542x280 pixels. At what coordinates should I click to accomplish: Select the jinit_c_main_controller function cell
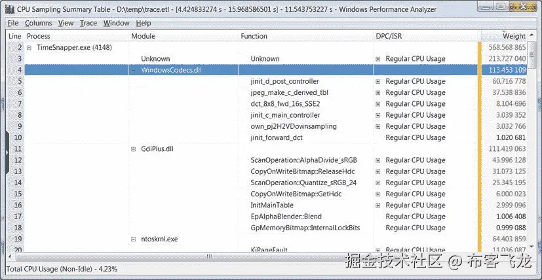pyautogui.click(x=285, y=115)
